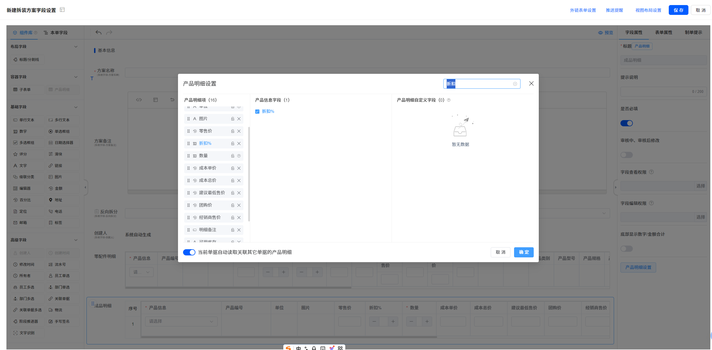Click the undo arrow in editor toolbar
Screen dimensions: 712x350
pos(98,33)
